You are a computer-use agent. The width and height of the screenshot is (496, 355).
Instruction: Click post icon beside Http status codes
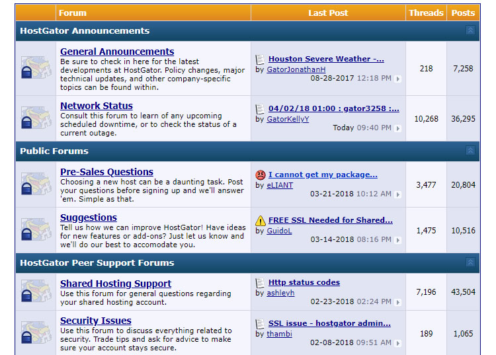point(260,282)
